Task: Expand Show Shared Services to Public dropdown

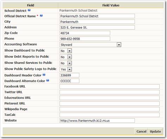Action: tap(66, 63)
